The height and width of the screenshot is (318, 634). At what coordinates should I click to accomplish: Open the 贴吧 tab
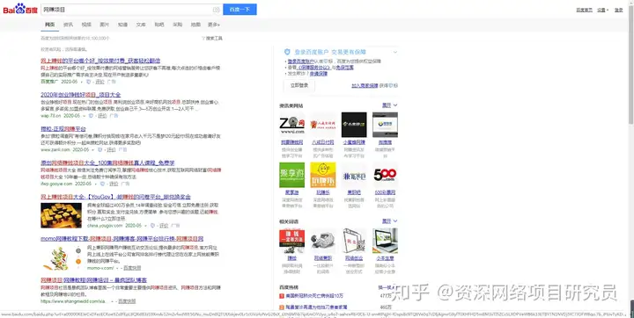[159, 25]
